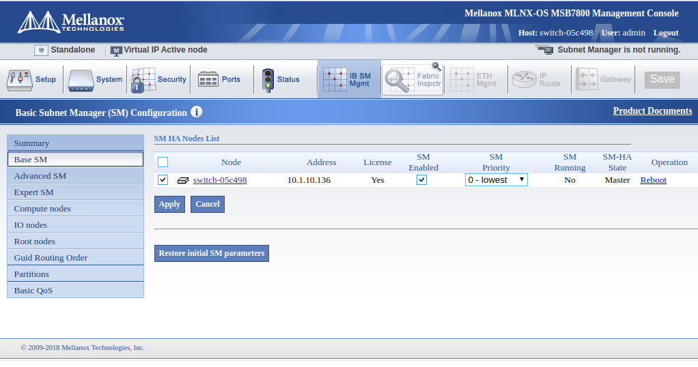The image size is (698, 367).
Task: Click the License value Yes
Action: (378, 180)
